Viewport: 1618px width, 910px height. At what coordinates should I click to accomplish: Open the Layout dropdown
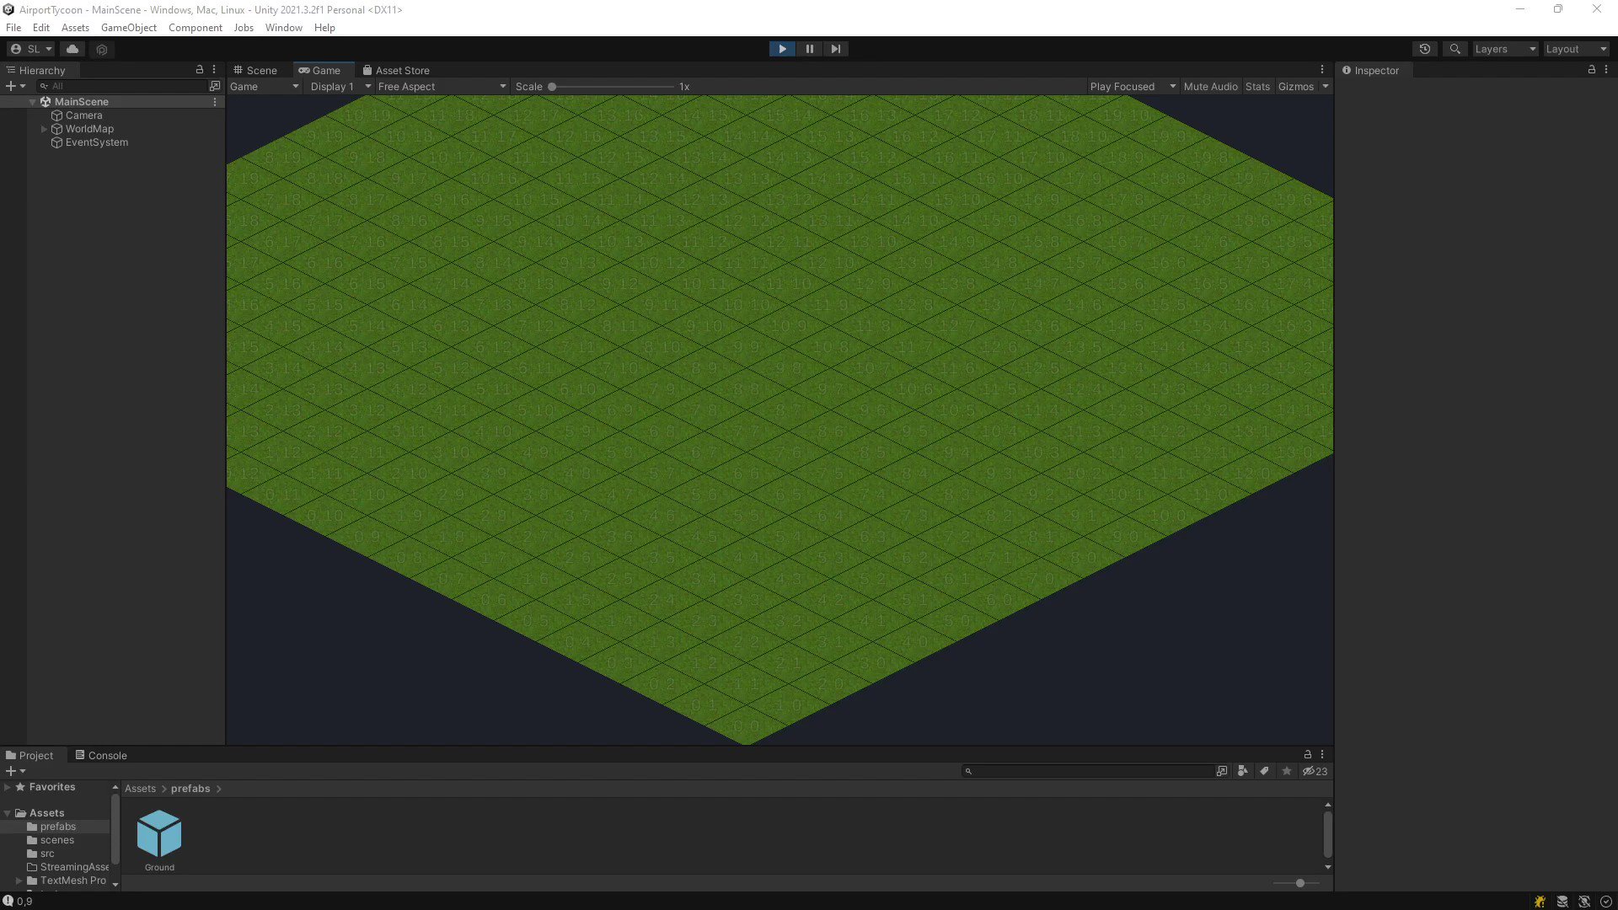[x=1574, y=49]
